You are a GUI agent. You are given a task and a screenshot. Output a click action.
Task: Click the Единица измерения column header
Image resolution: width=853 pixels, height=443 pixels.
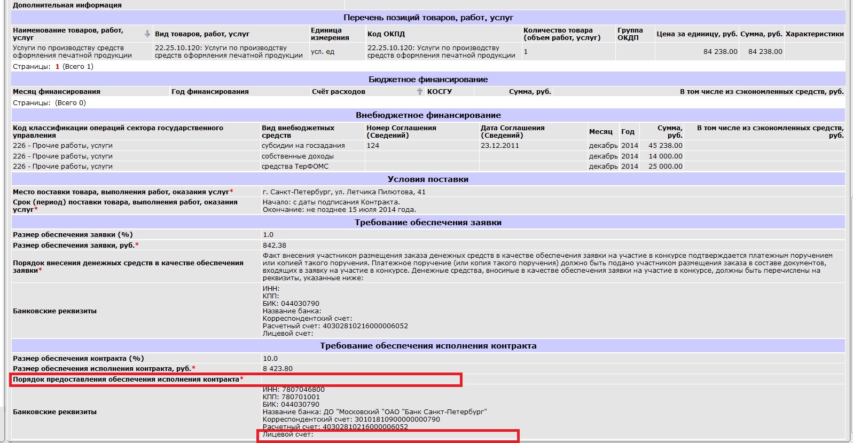point(330,34)
